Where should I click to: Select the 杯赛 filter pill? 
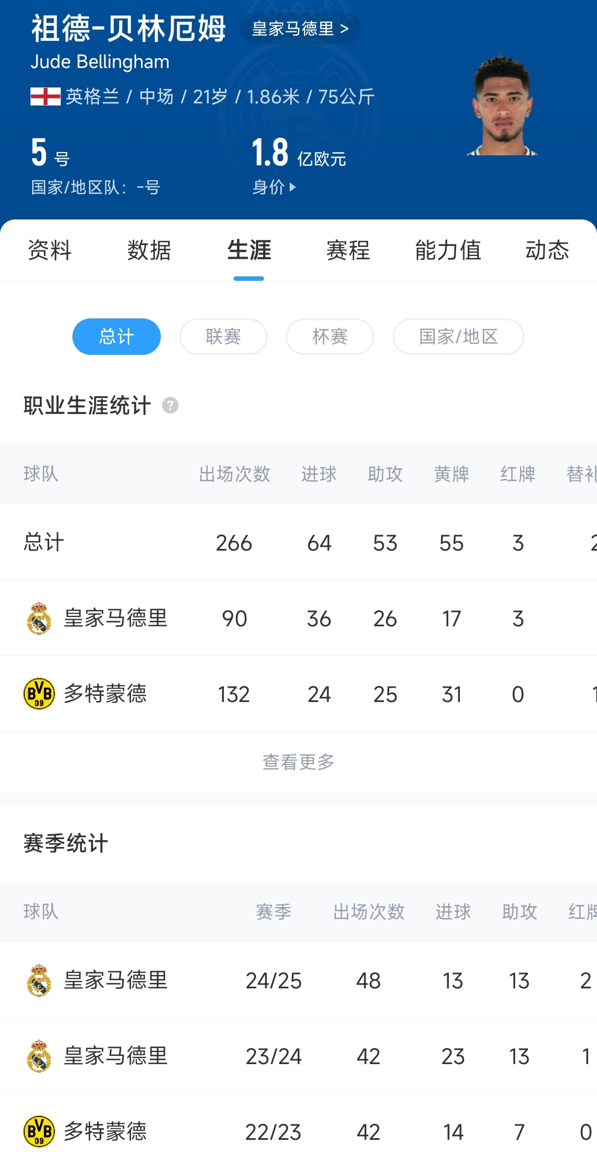[330, 337]
